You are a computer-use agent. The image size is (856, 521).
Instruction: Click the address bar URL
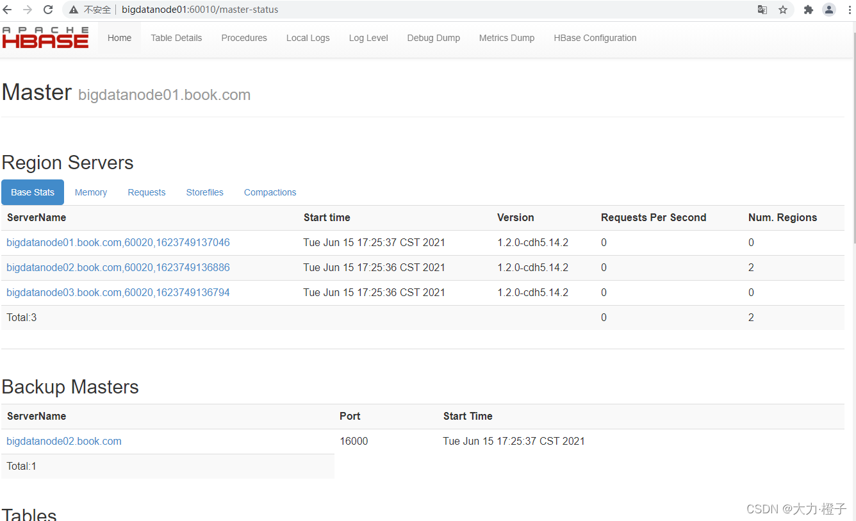[x=200, y=10]
